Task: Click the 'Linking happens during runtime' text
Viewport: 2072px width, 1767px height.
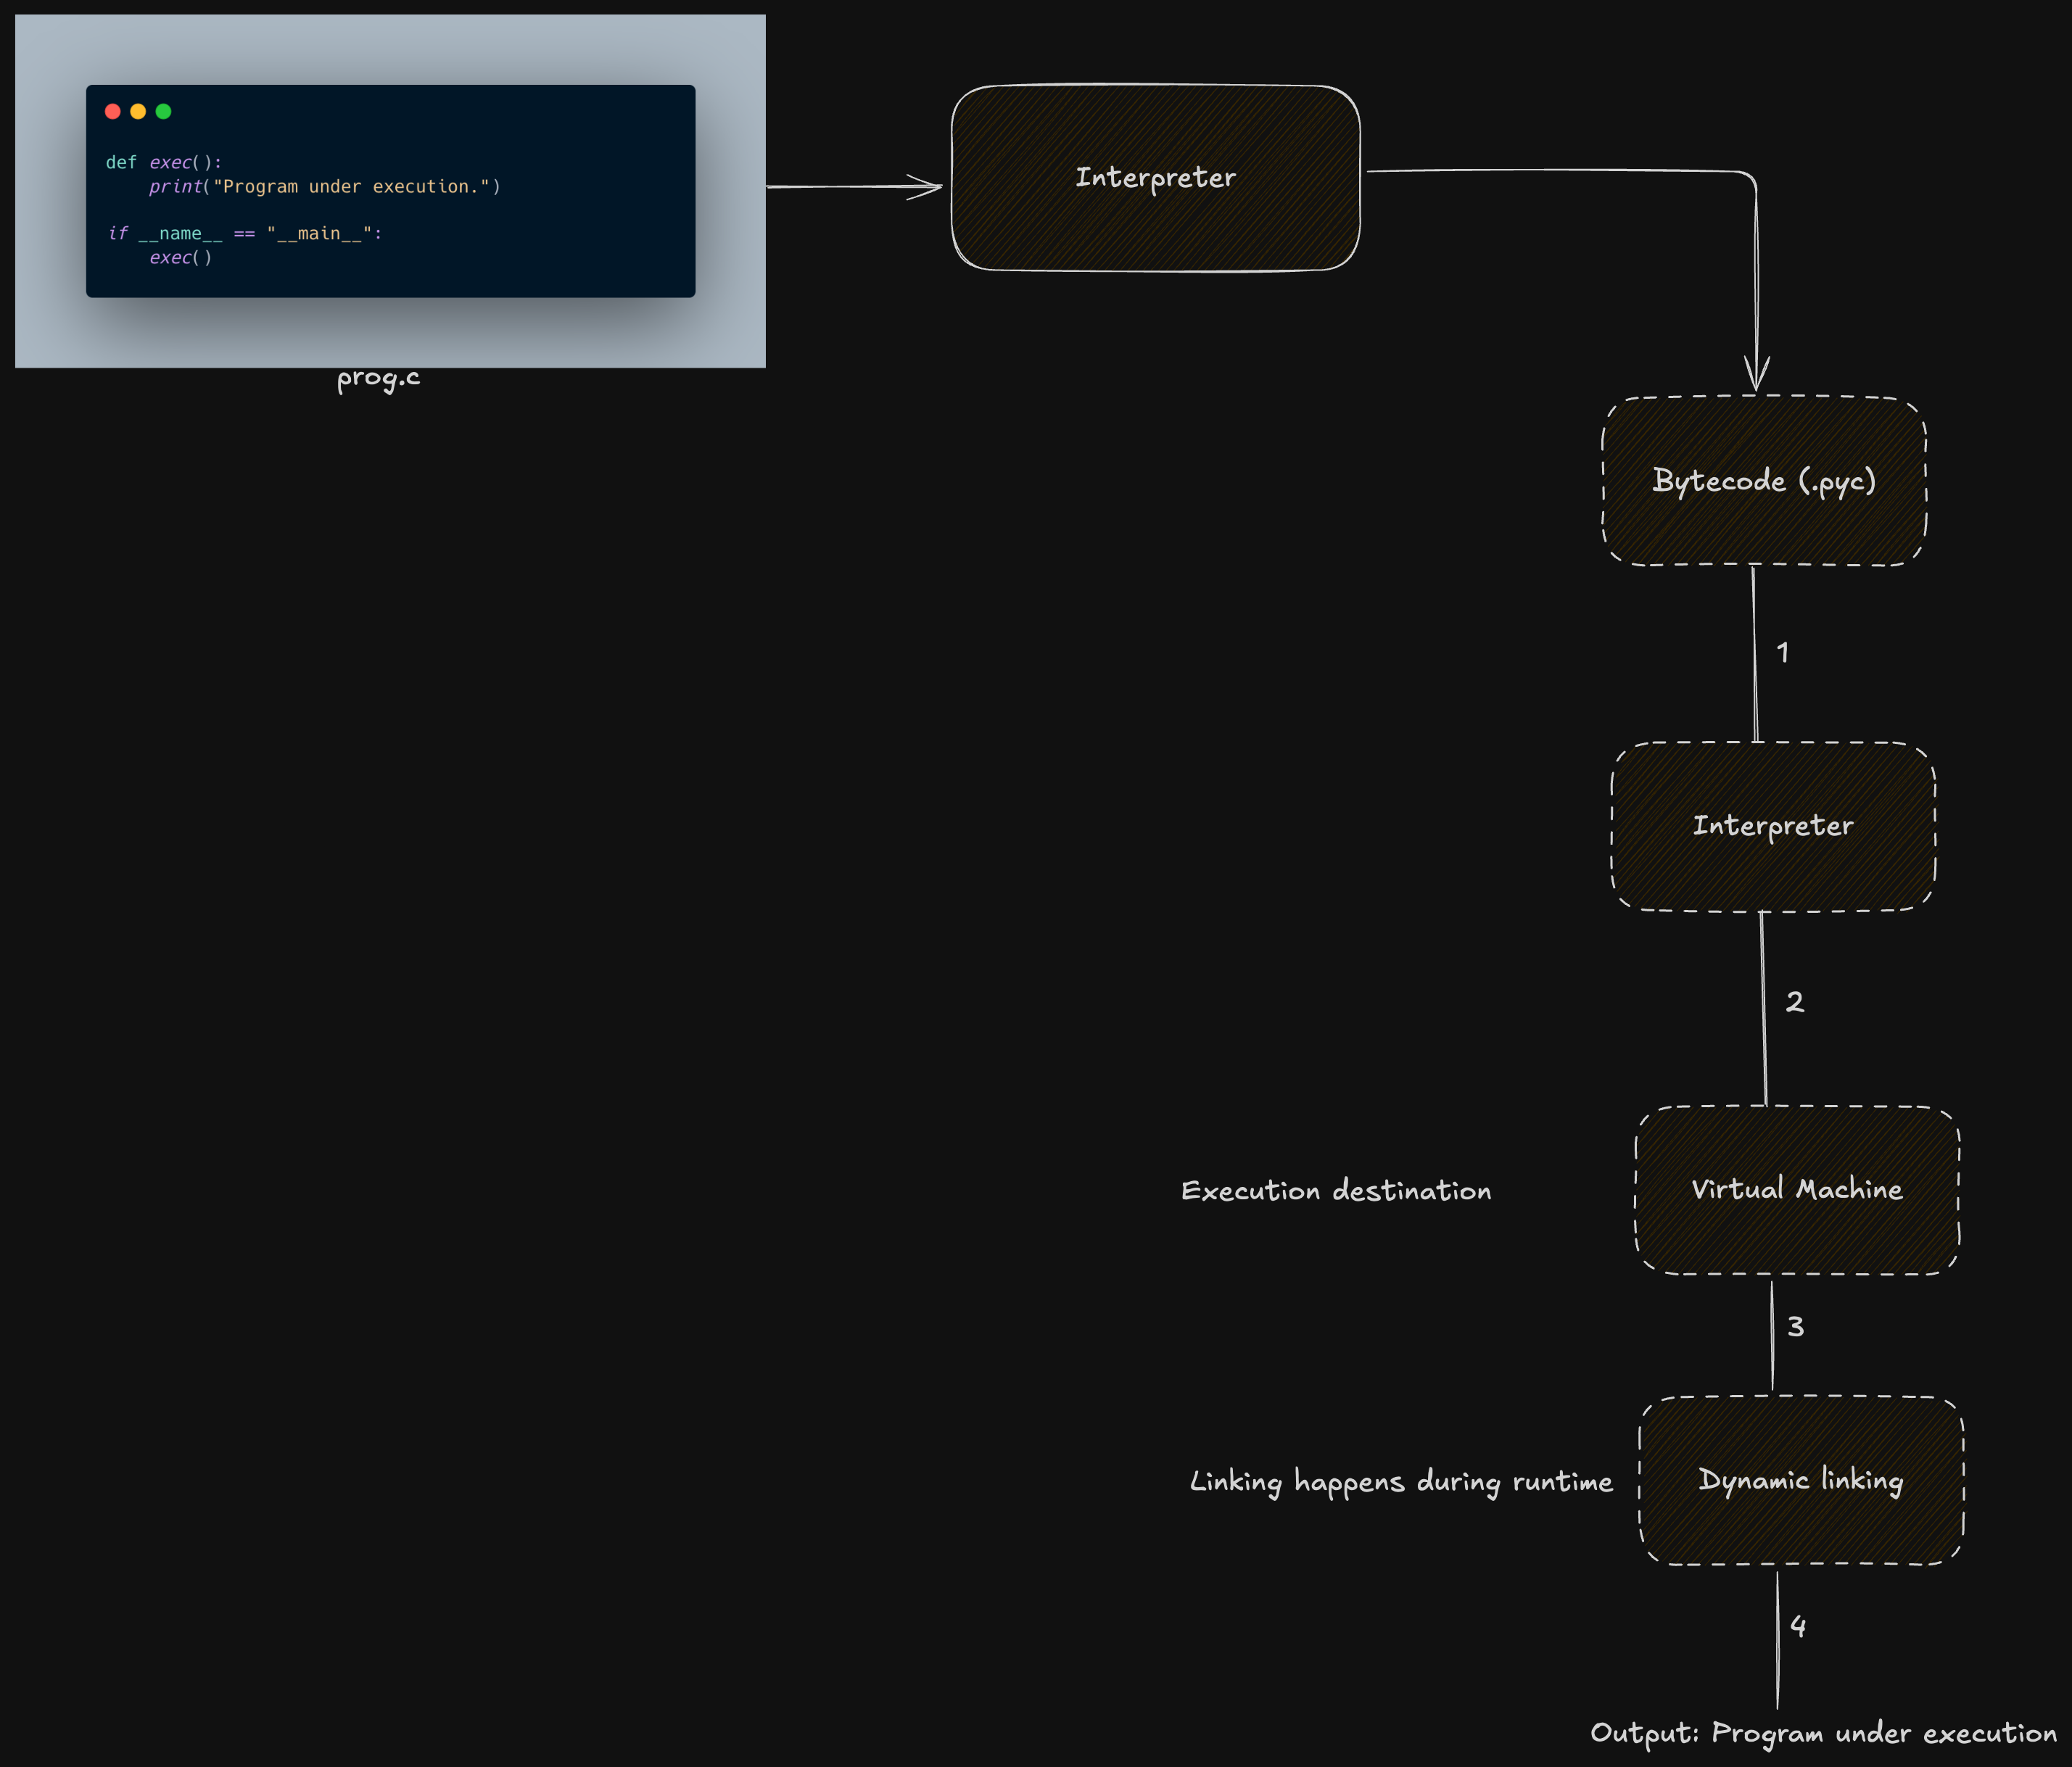Action: tap(1400, 1482)
